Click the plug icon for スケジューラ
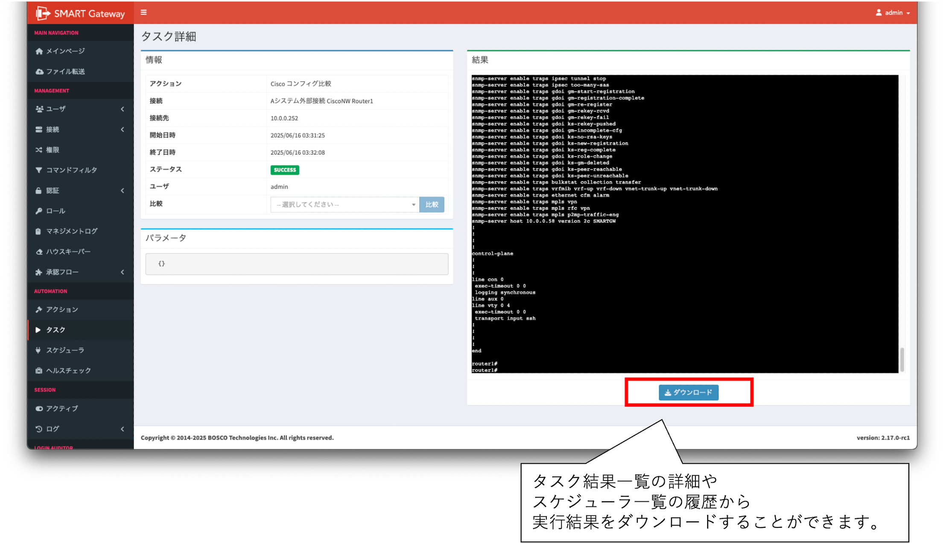The image size is (943, 544). coord(39,350)
